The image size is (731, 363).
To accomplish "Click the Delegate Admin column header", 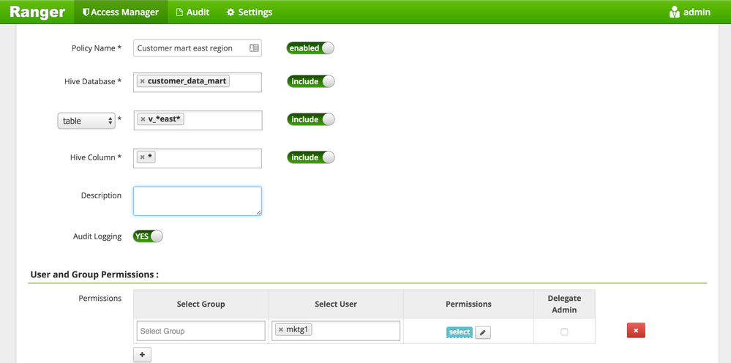I will (x=565, y=304).
